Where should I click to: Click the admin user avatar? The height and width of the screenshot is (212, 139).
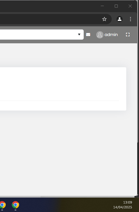100,35
